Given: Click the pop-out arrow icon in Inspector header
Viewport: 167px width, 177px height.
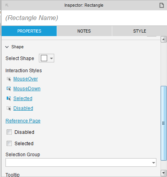Looking at the screenshot, I should pyautogui.click(x=7, y=5).
